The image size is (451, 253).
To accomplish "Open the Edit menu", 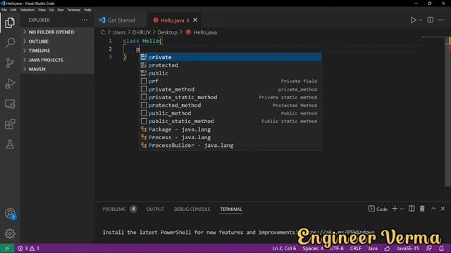I will pyautogui.click(x=13, y=10).
